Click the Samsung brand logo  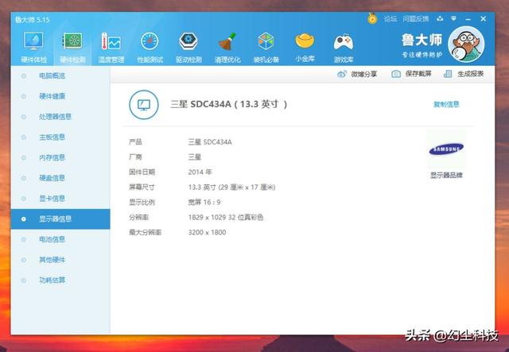click(446, 149)
